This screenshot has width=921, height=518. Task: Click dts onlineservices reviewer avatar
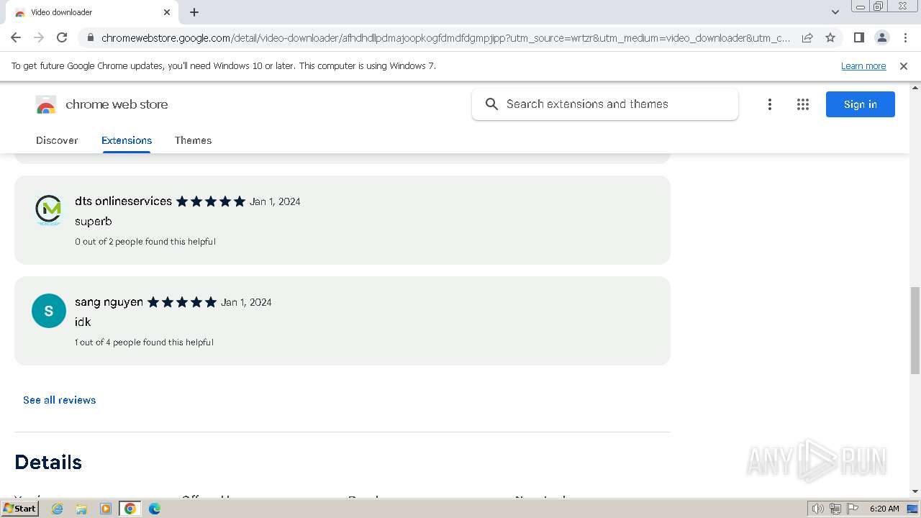49,210
